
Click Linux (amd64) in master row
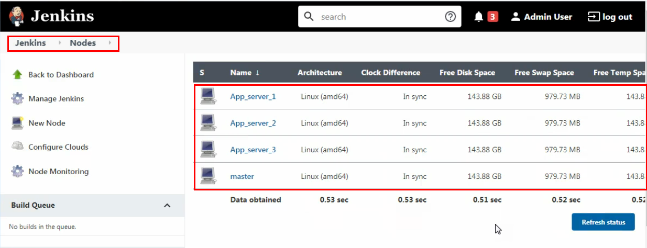324,177
